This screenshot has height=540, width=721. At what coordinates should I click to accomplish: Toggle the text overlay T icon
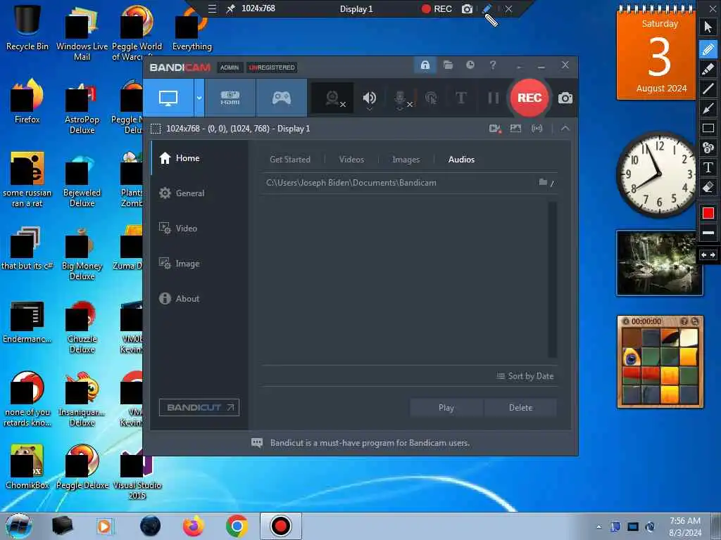tap(460, 98)
